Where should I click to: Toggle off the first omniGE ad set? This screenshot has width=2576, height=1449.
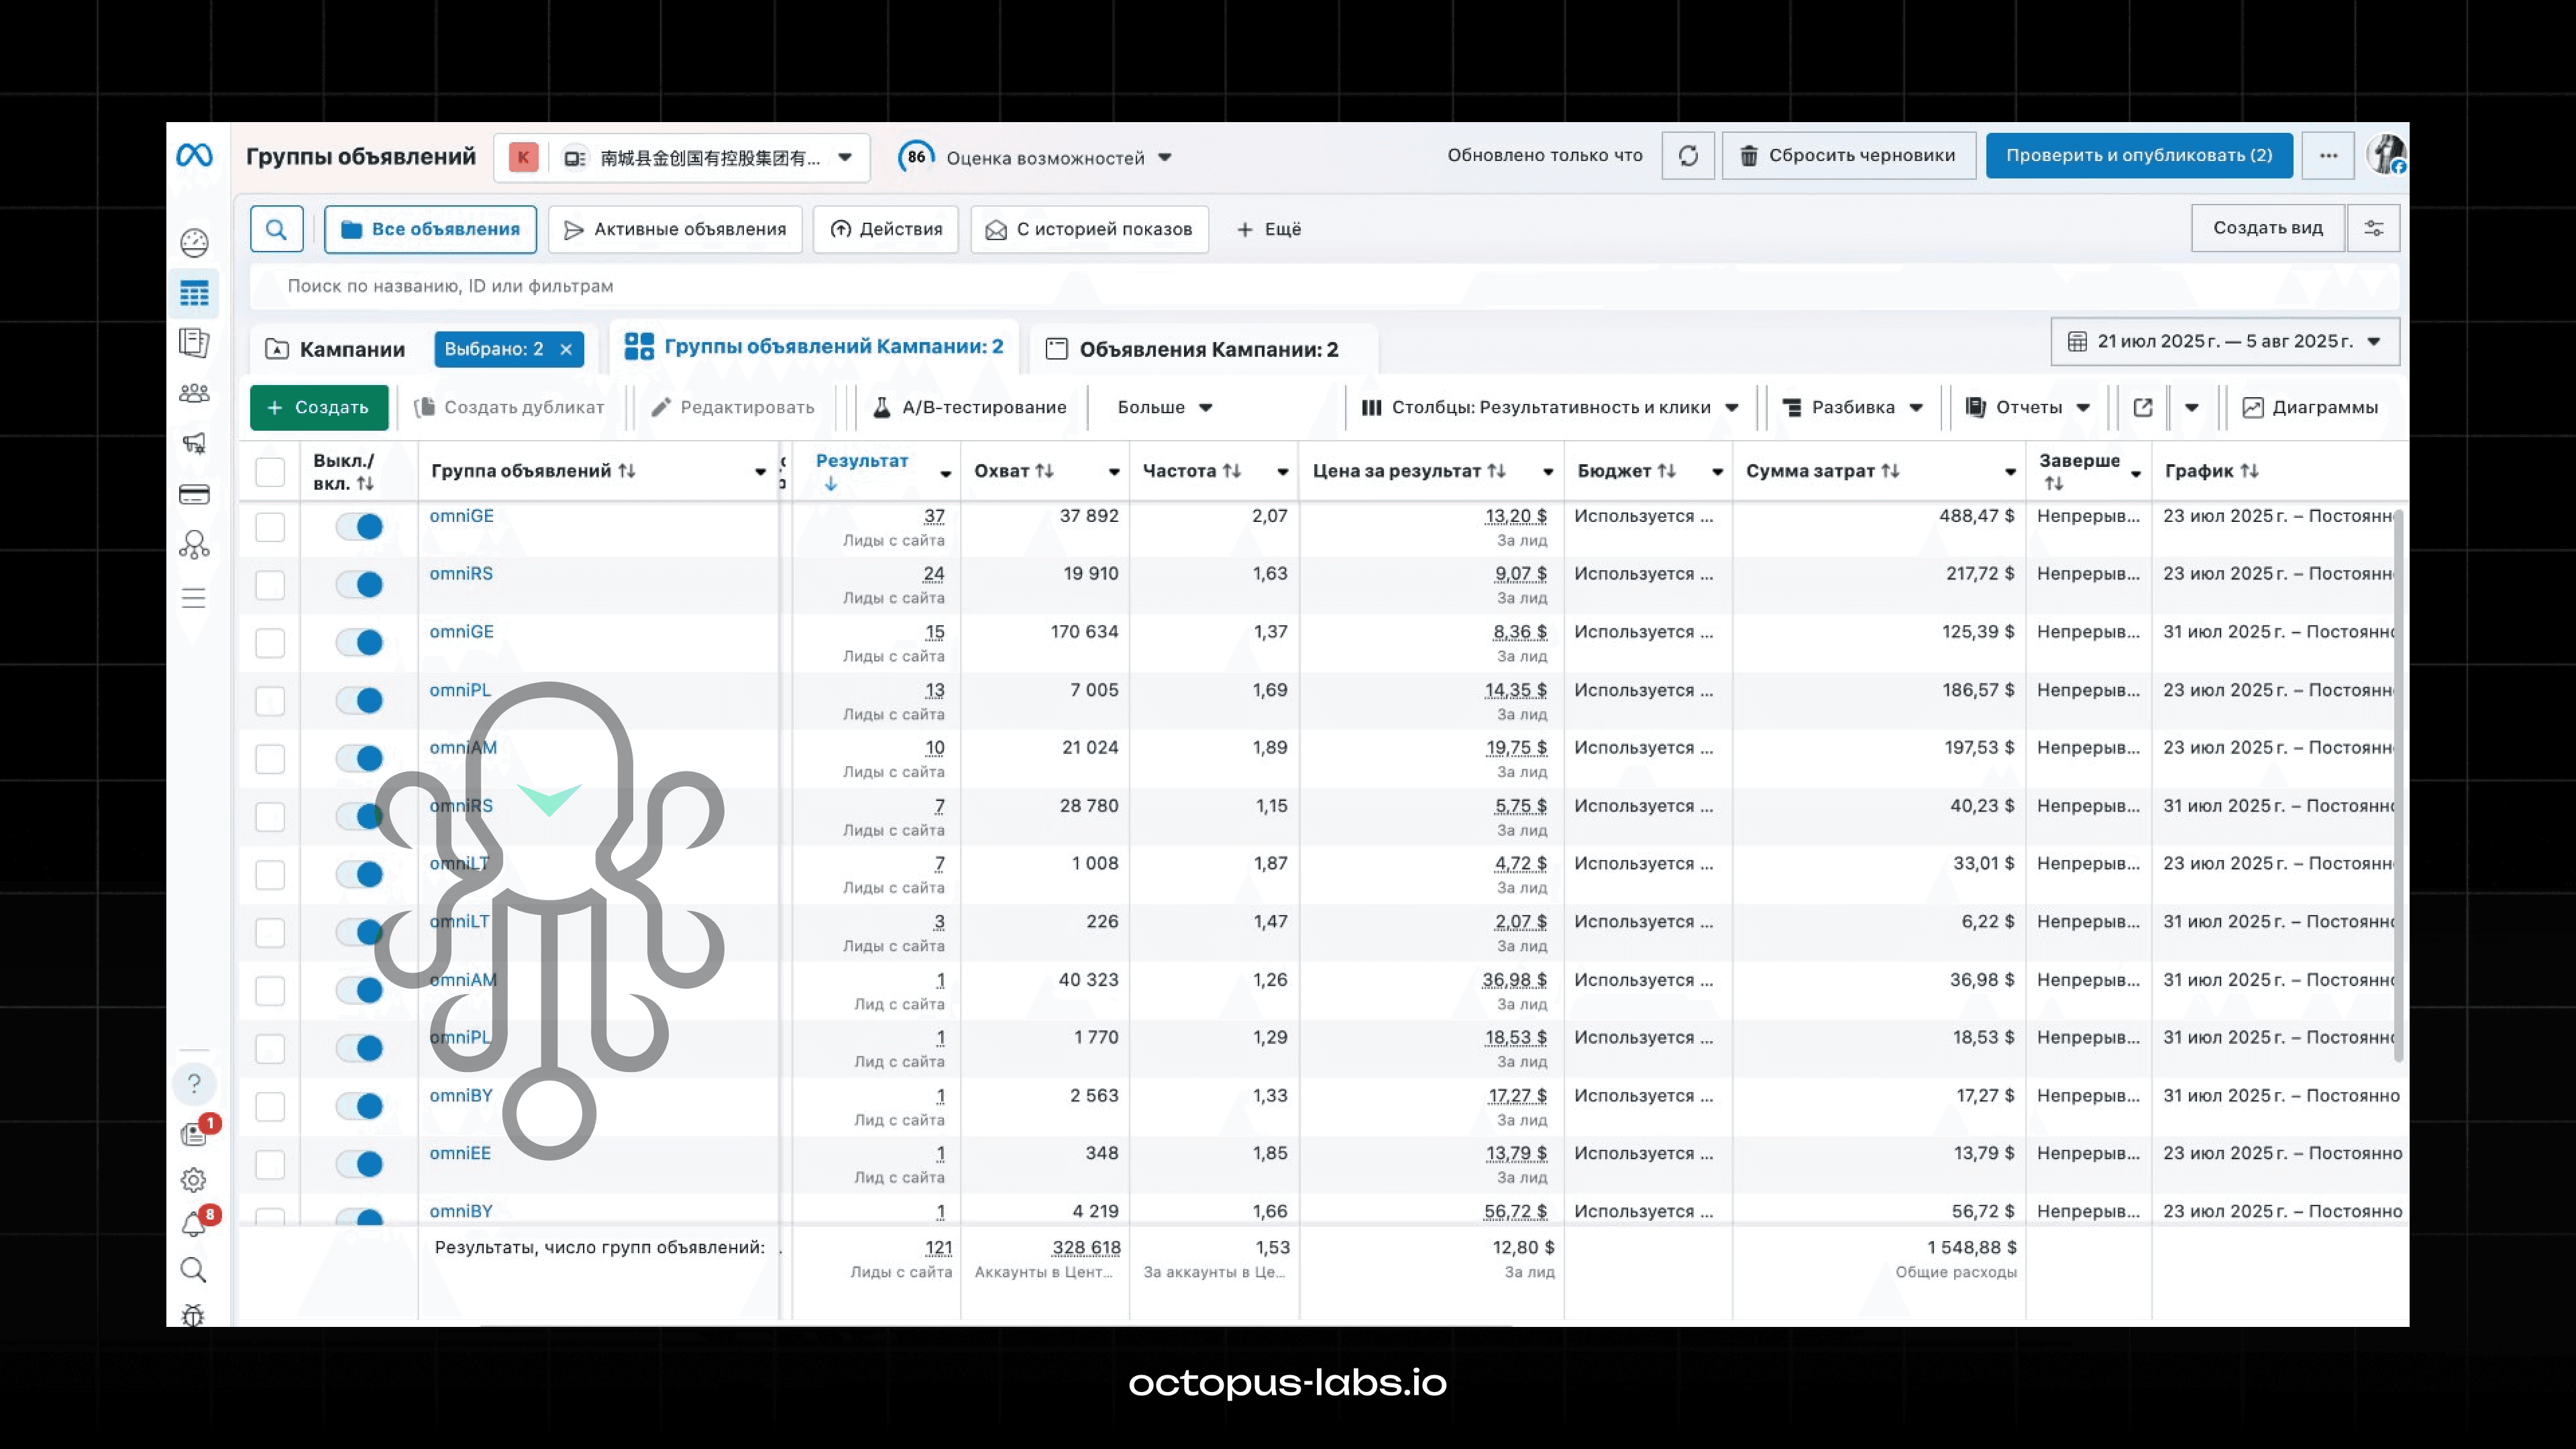point(360,527)
